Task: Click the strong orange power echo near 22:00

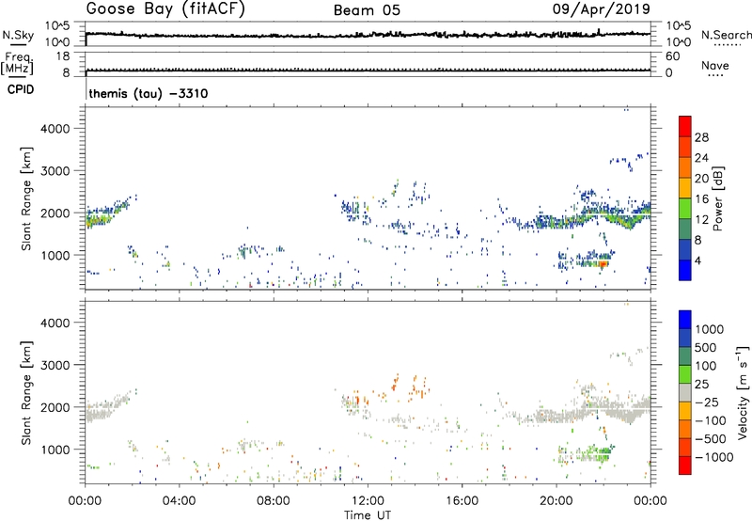Action: [603, 263]
